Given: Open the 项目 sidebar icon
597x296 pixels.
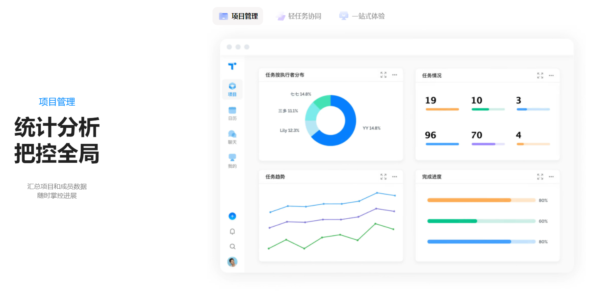Looking at the screenshot, I should [x=232, y=89].
